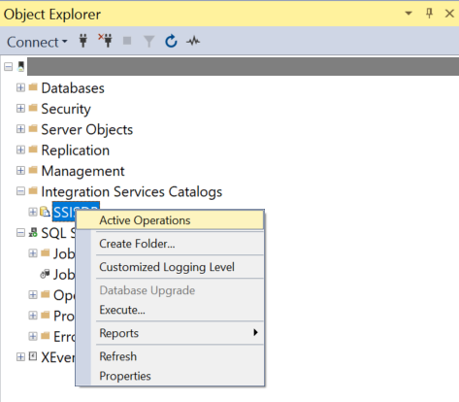Image resolution: width=459 pixels, height=402 pixels.
Task: Select the Management tree item
Action: (82, 171)
